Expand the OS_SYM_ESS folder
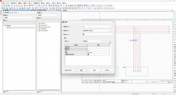The height and width of the screenshot is (95, 176). (x=38, y=31)
